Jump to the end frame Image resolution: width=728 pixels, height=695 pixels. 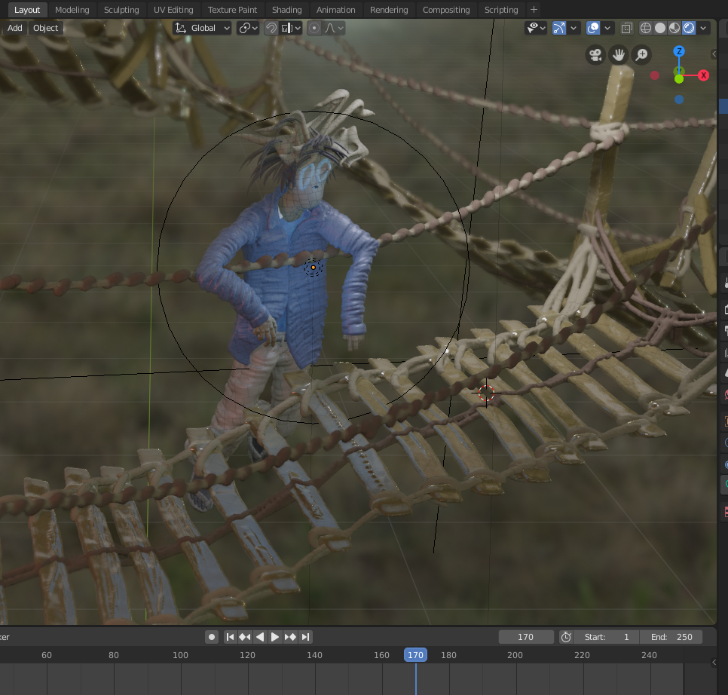(x=306, y=637)
